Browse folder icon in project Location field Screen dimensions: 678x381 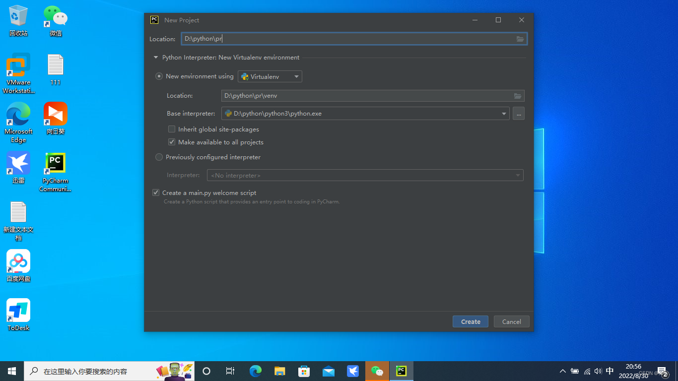(520, 39)
